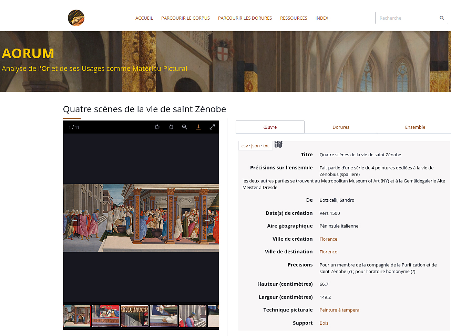Select the first thumbnail of the full painting

(x=77, y=316)
